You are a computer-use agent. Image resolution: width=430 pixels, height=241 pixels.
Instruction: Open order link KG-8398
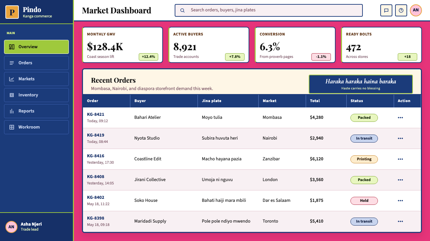pos(96,218)
